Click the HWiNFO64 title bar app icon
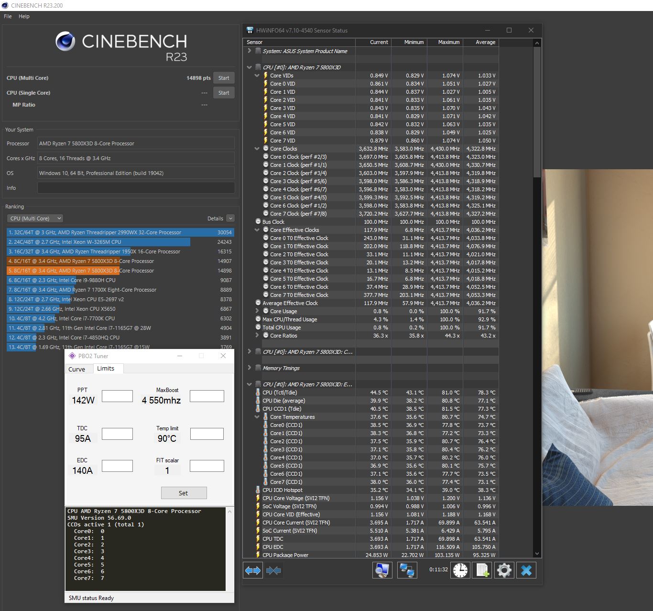This screenshot has height=611, width=653. (250, 30)
